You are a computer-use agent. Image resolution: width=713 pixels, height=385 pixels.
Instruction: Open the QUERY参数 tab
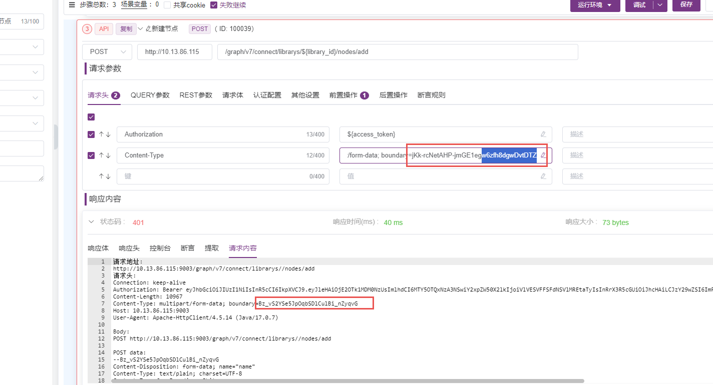[x=150, y=95]
